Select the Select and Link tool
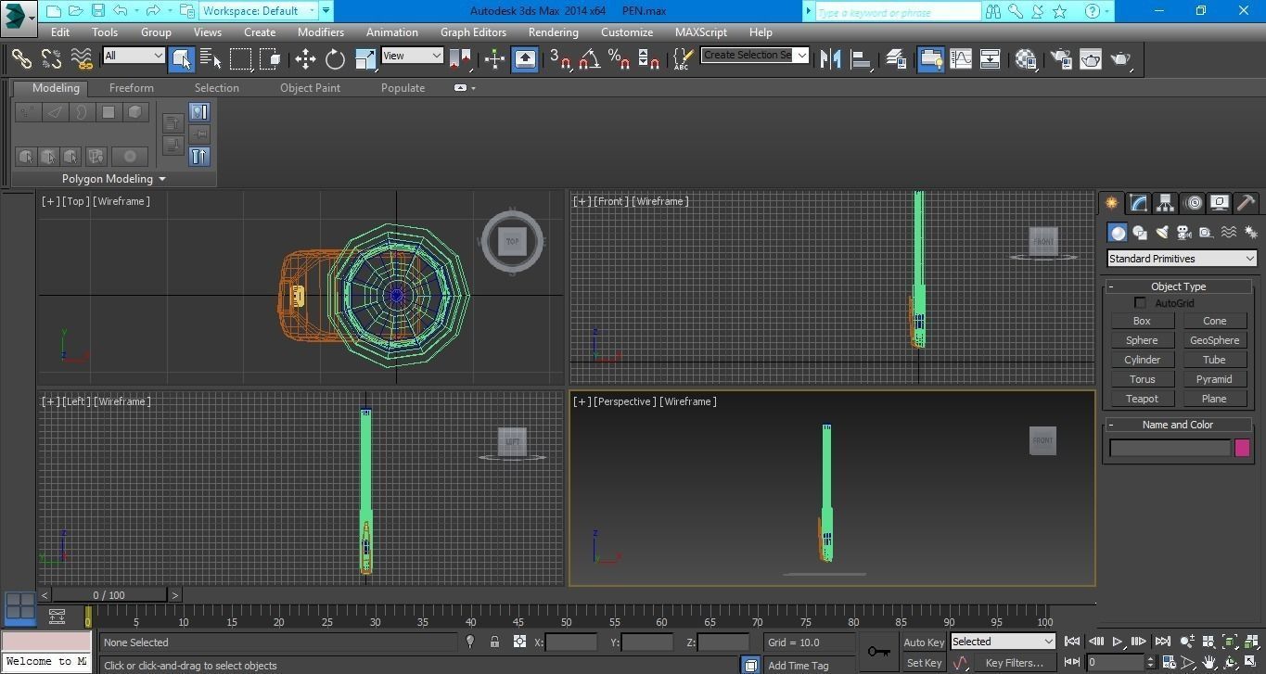The height and width of the screenshot is (674, 1266). click(x=21, y=59)
